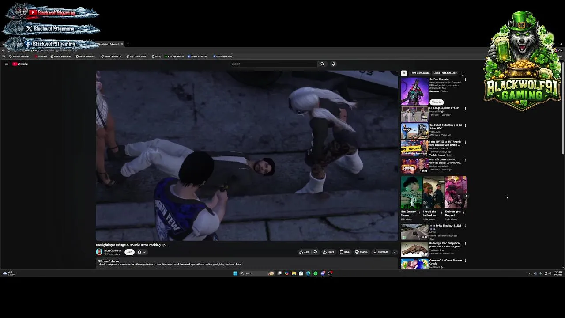Open How Eminem Blessed short

point(411,192)
